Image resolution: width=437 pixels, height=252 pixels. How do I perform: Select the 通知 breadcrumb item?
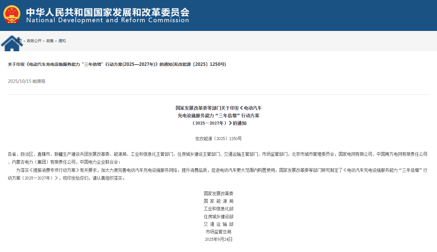(x=62, y=41)
